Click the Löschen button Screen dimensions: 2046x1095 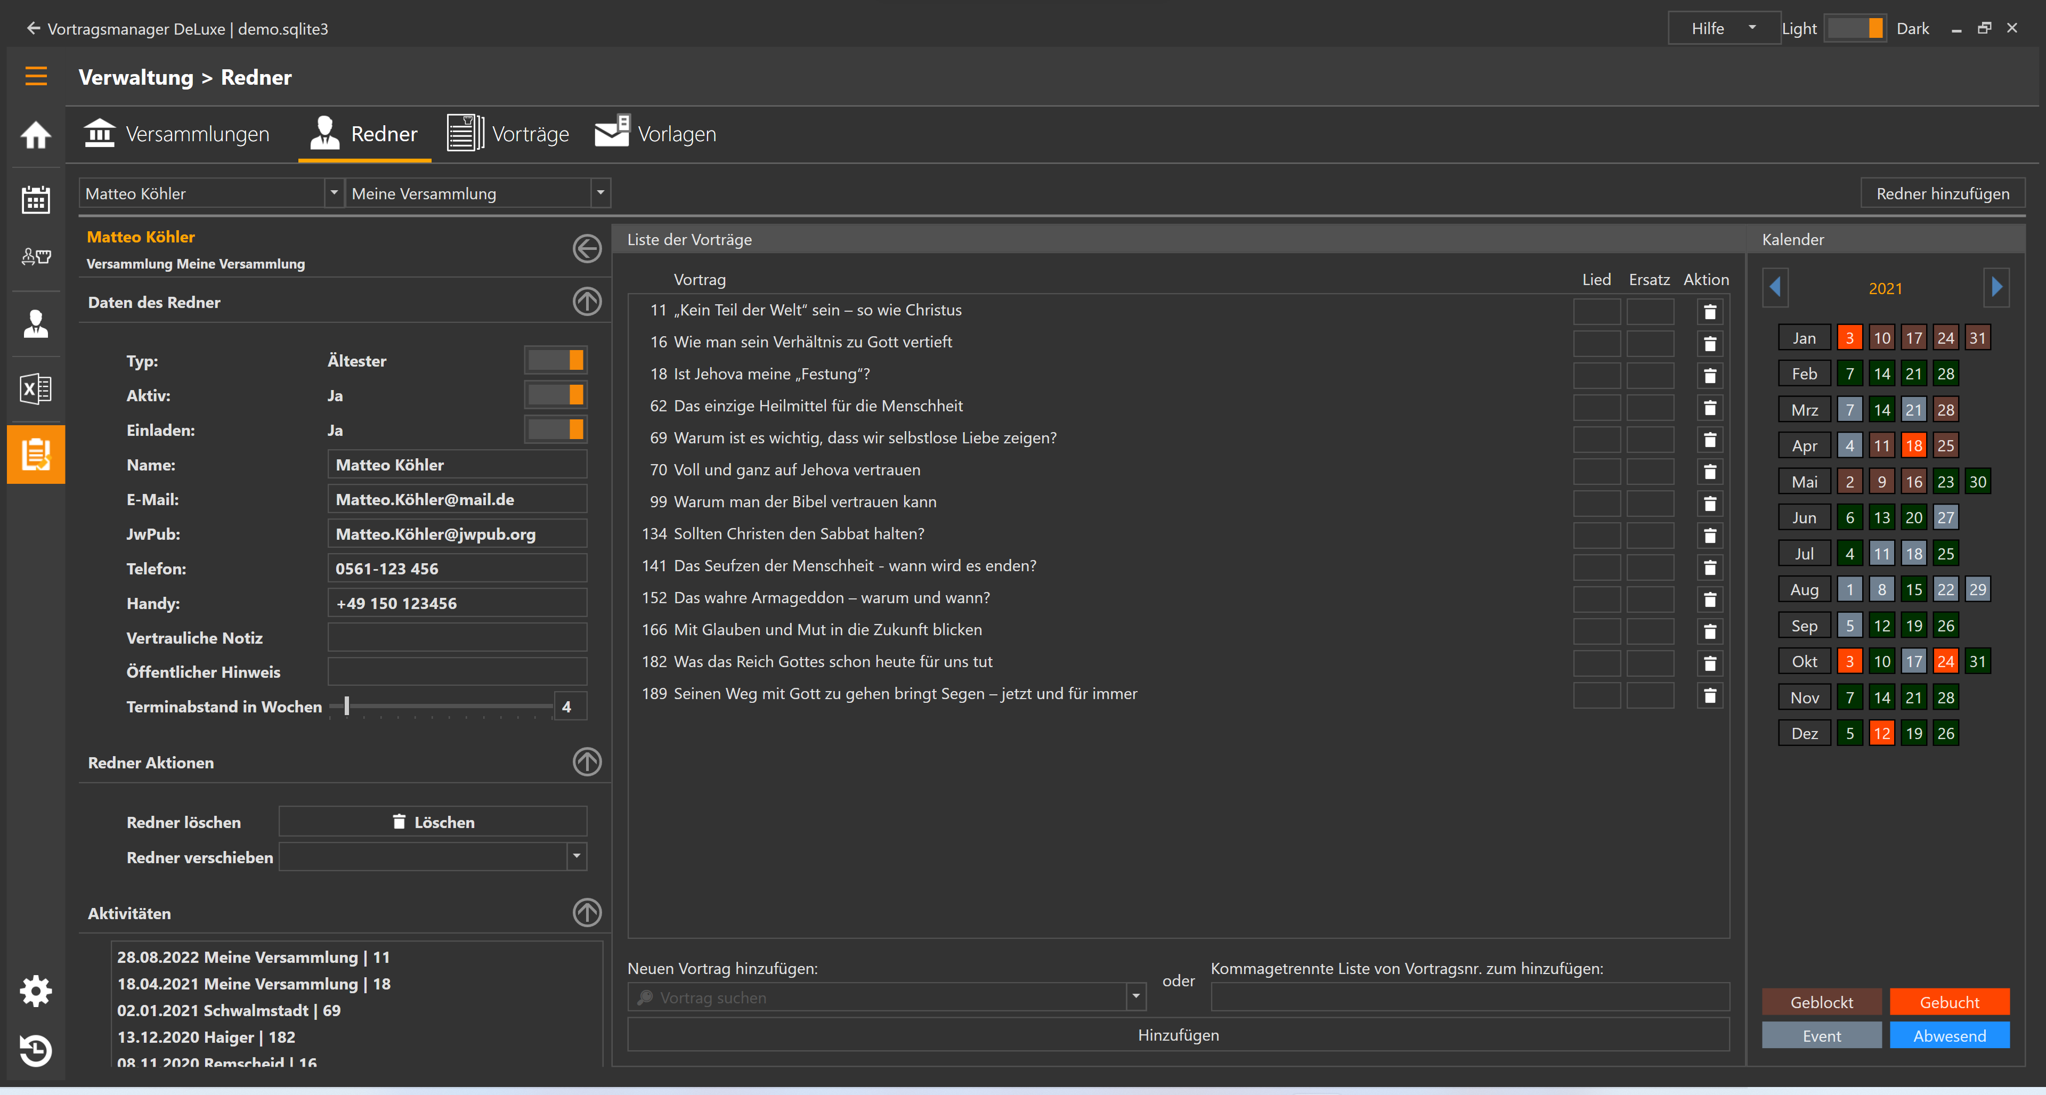pyautogui.click(x=433, y=822)
